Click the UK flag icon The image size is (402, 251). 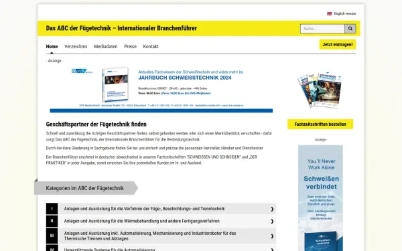(x=330, y=13)
